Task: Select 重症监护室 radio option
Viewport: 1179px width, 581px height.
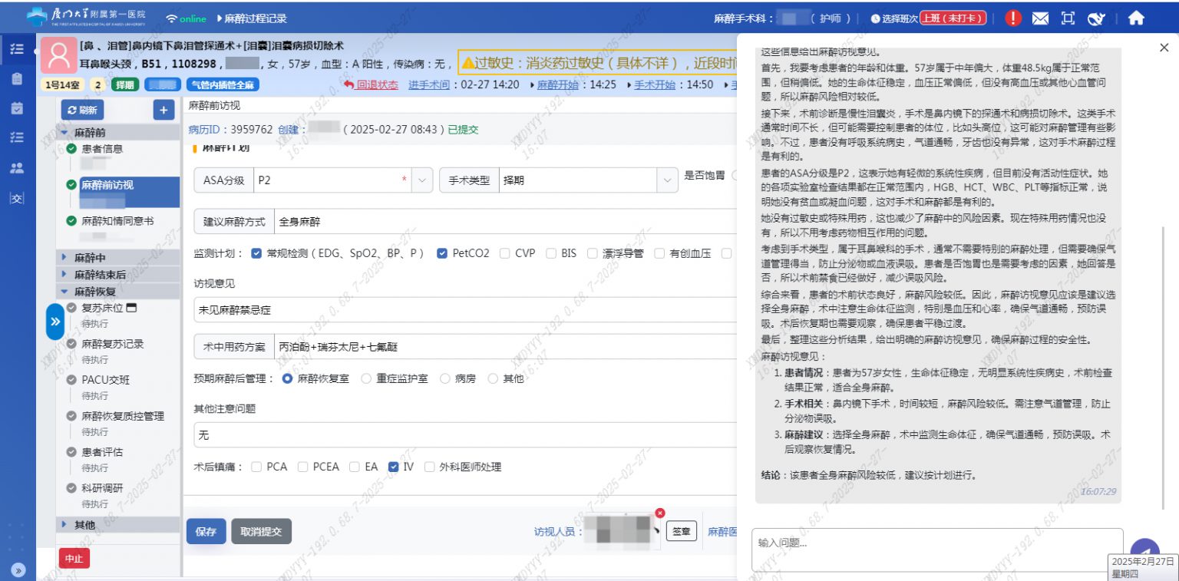Action: 366,378
